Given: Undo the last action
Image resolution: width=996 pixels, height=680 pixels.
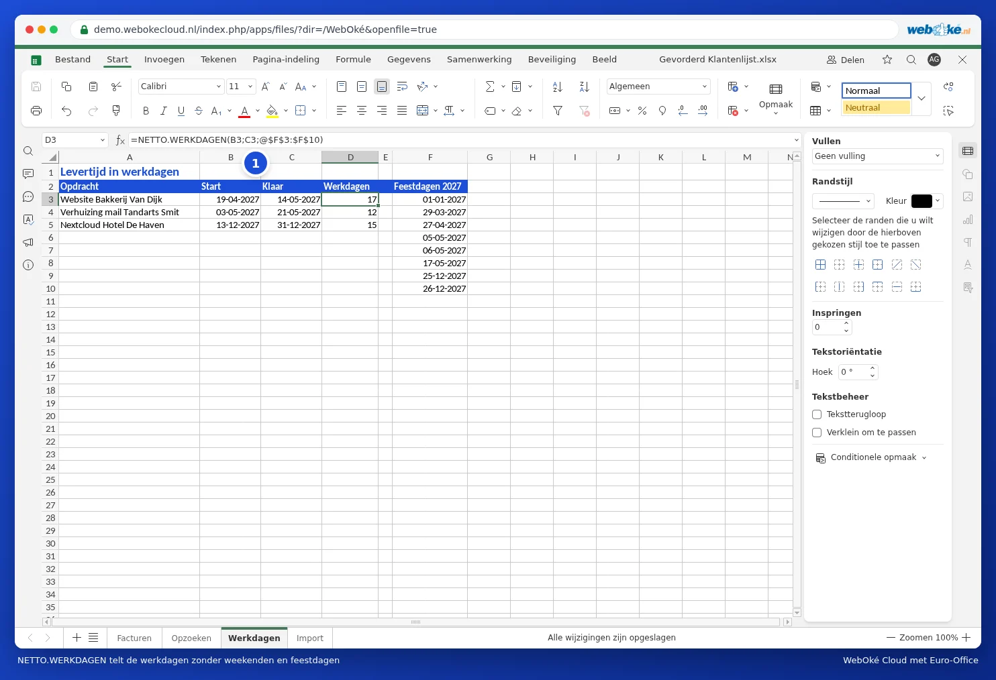Looking at the screenshot, I should (x=66, y=111).
